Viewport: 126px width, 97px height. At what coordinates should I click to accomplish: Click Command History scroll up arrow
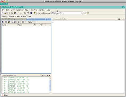pyautogui.click(x=50, y=78)
